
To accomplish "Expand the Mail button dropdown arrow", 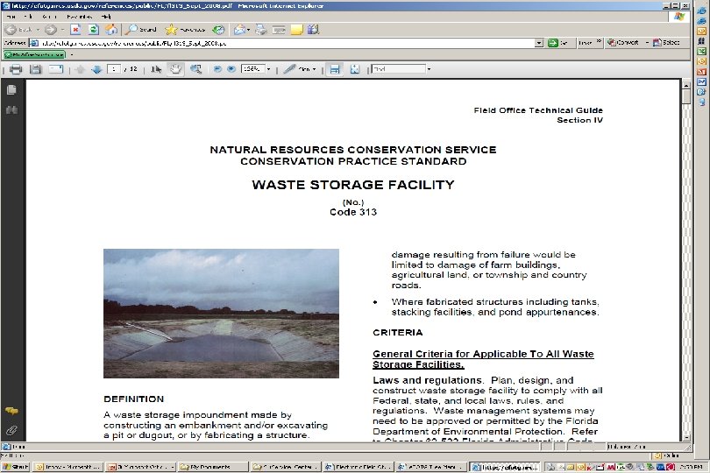I will (x=249, y=30).
